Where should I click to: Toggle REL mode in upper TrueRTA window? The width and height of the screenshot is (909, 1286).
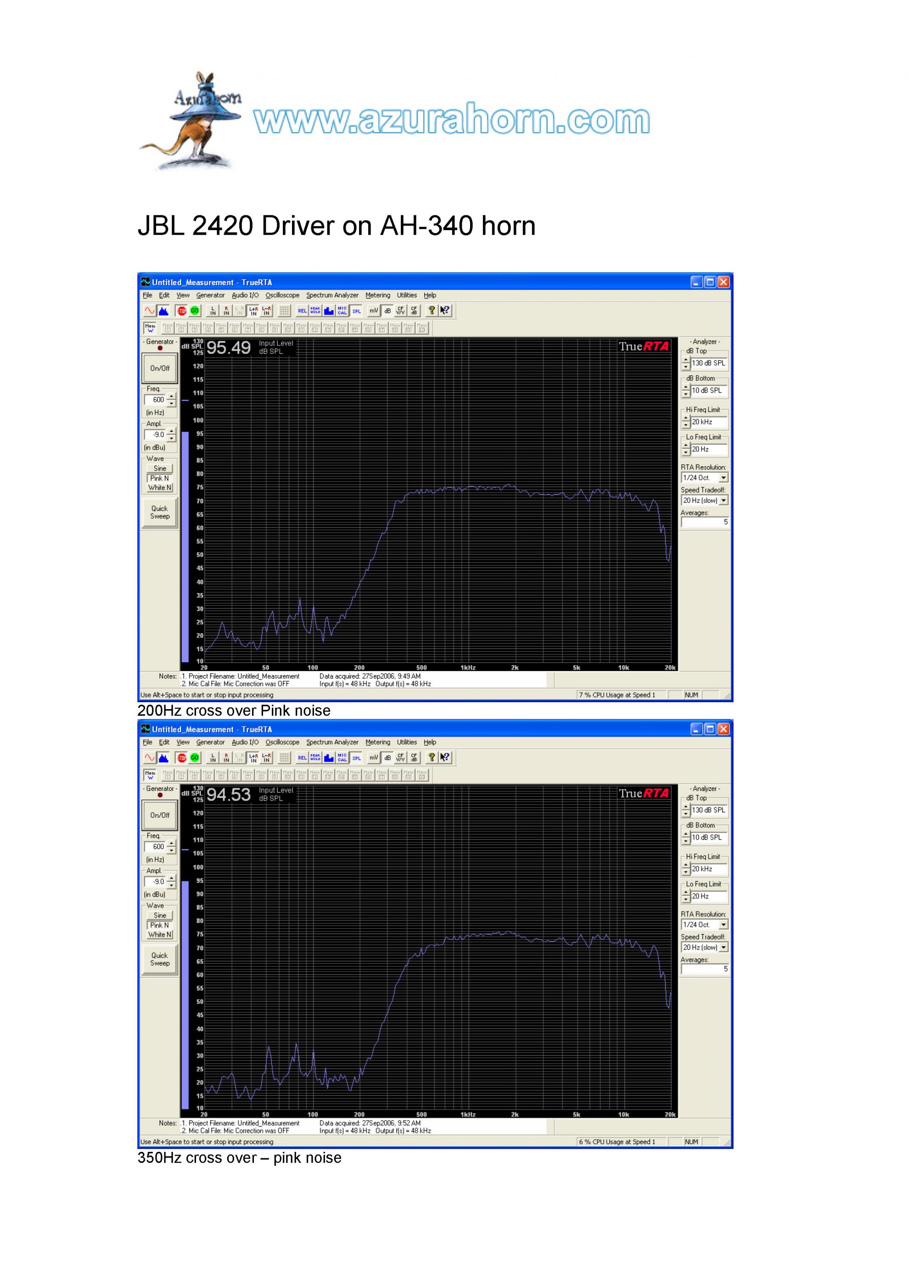click(302, 310)
